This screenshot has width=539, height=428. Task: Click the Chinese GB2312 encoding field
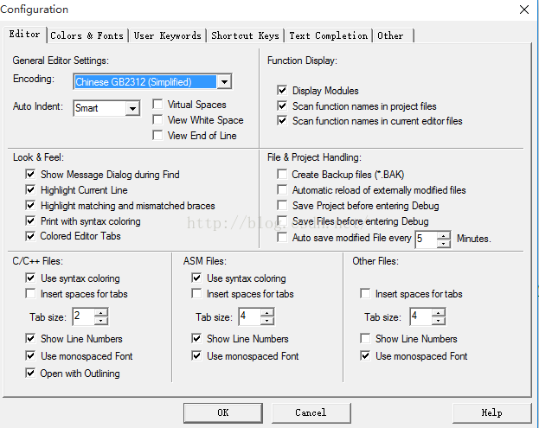(145, 82)
